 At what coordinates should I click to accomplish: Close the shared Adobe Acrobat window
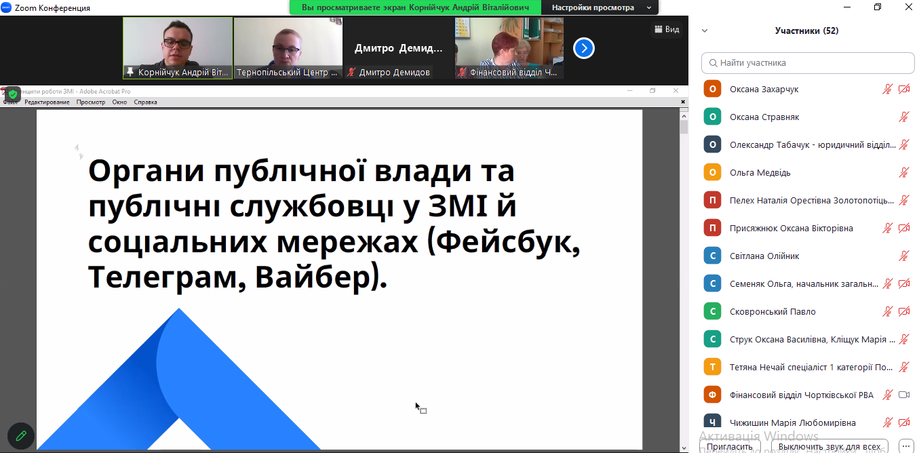[x=676, y=91]
